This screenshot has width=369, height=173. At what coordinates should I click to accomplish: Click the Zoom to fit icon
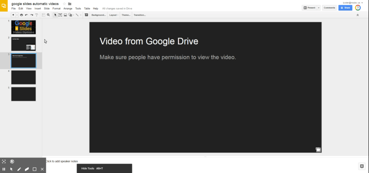[43, 15]
